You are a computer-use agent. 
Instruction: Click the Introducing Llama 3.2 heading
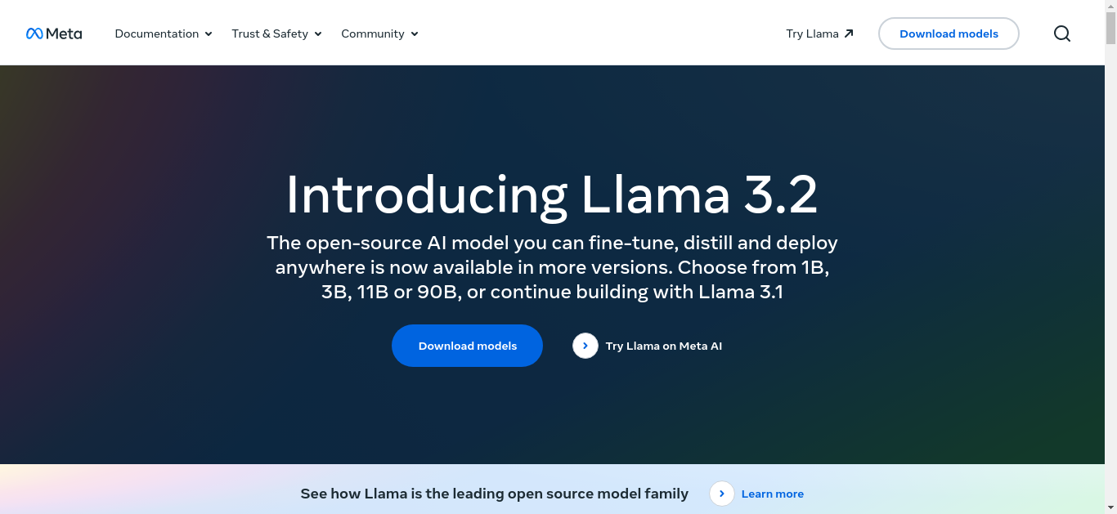pos(552,194)
